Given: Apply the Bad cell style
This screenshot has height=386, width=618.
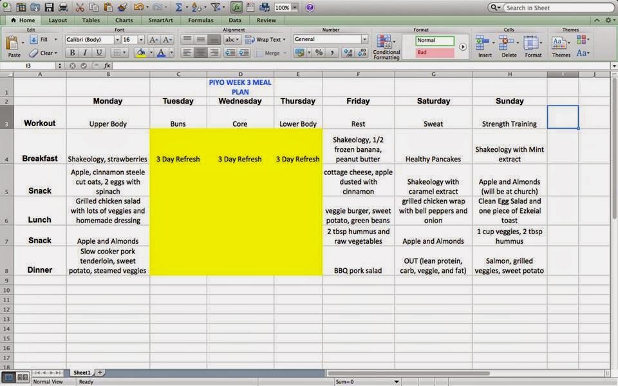Looking at the screenshot, I should tap(435, 52).
